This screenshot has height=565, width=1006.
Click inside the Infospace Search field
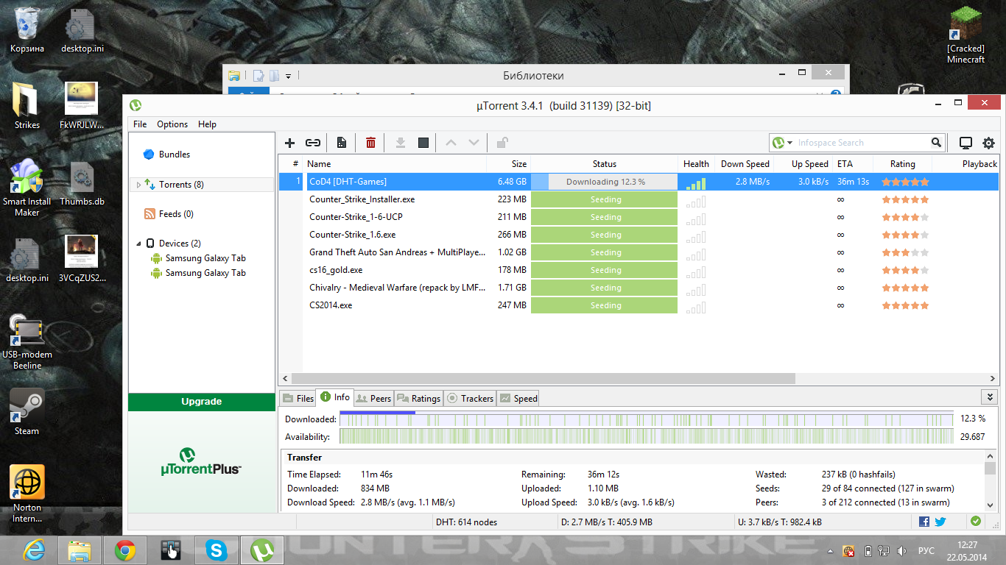(x=862, y=143)
